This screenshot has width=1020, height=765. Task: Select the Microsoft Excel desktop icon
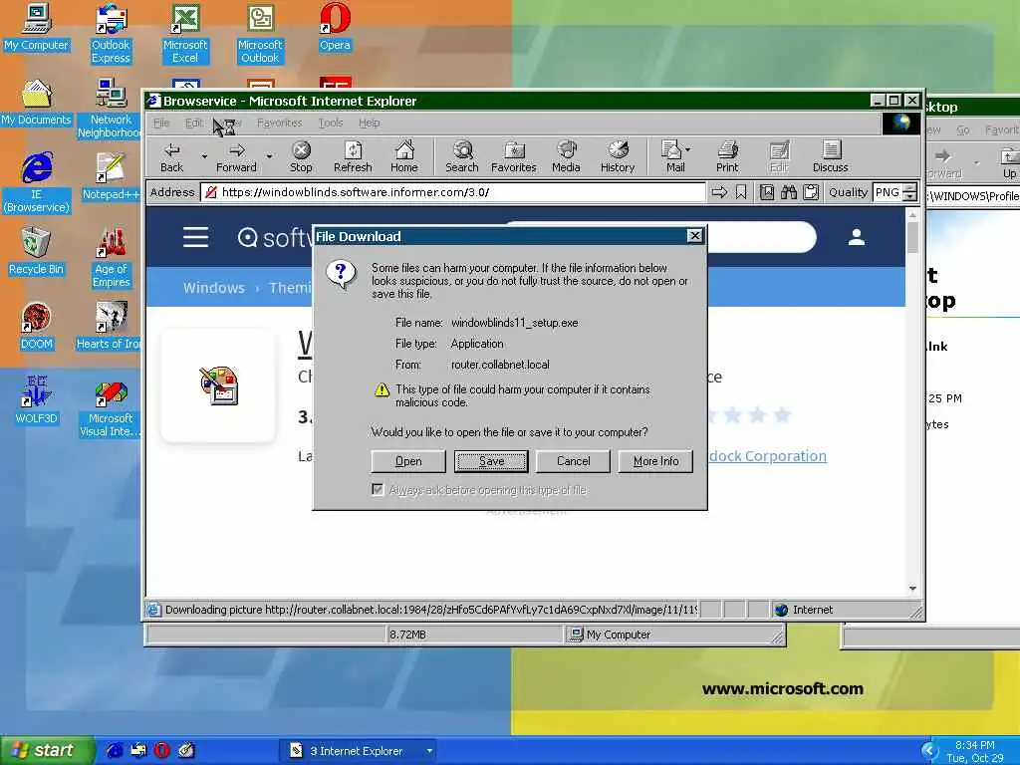[x=185, y=33]
